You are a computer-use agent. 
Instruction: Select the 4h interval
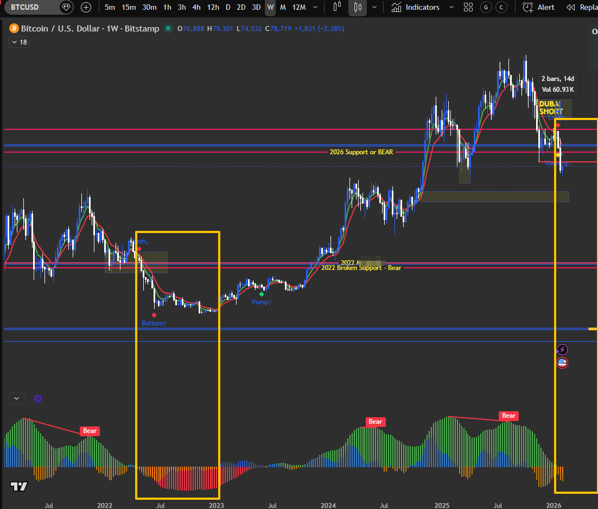196,7
